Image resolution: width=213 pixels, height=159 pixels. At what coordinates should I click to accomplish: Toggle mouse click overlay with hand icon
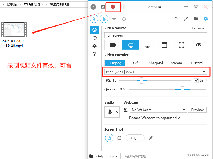(x=104, y=19)
